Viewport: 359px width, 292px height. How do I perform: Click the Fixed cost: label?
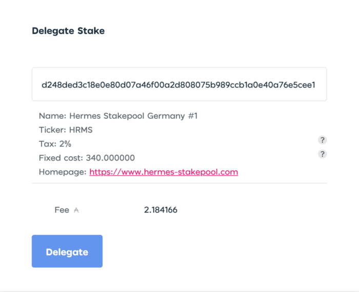tap(61, 158)
